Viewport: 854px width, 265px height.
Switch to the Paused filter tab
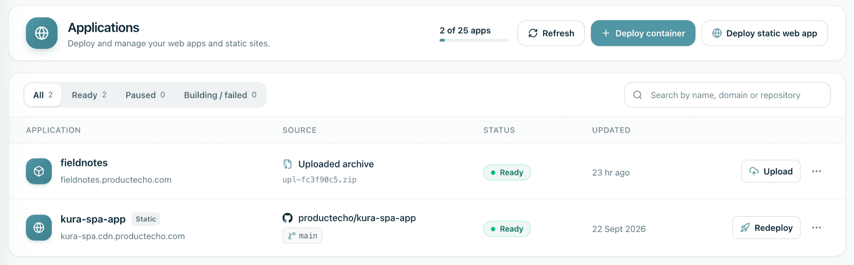(145, 95)
